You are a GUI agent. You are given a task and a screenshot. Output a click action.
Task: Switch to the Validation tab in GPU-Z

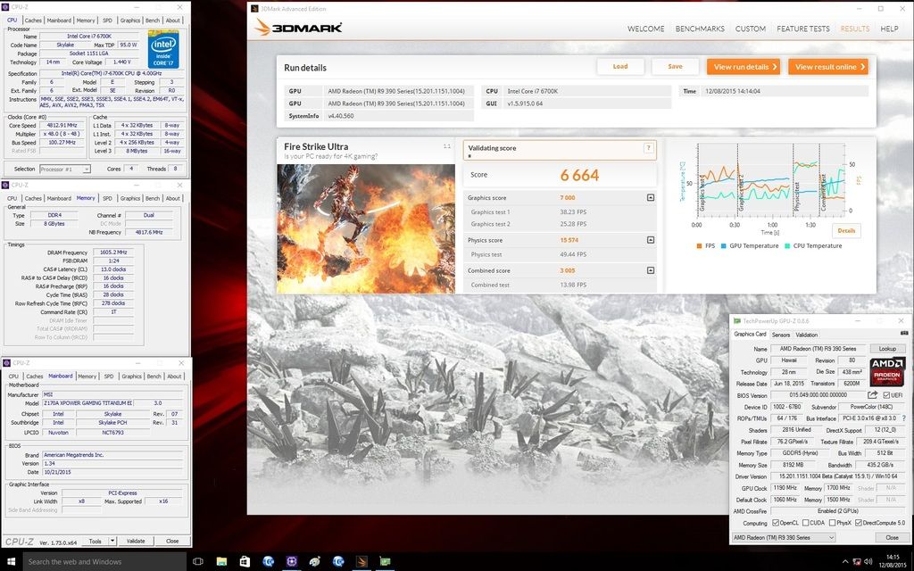[x=806, y=335]
